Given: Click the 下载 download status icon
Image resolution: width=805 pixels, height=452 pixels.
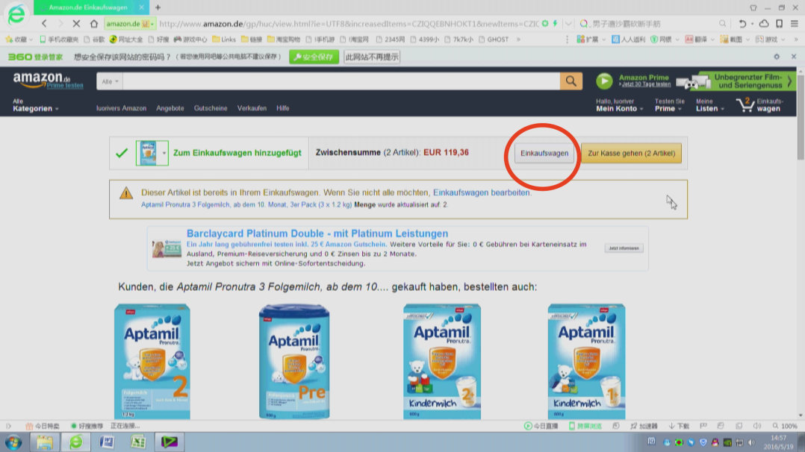Looking at the screenshot, I should pyautogui.click(x=679, y=426).
